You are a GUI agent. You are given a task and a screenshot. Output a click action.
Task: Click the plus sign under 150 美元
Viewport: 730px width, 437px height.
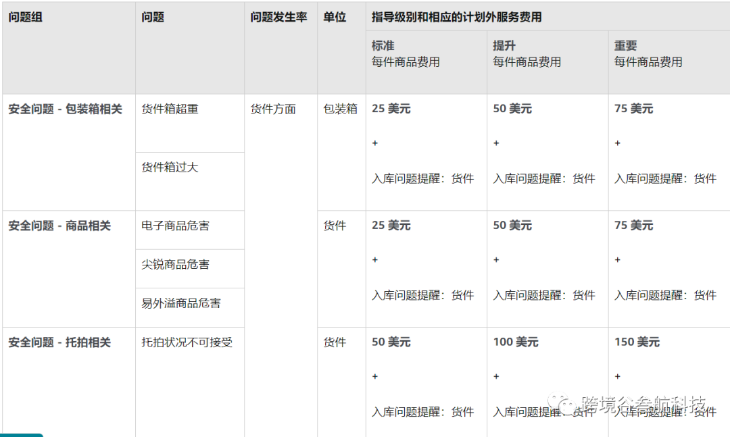coord(618,376)
